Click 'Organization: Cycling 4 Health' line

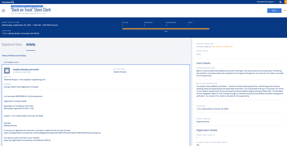16,101
